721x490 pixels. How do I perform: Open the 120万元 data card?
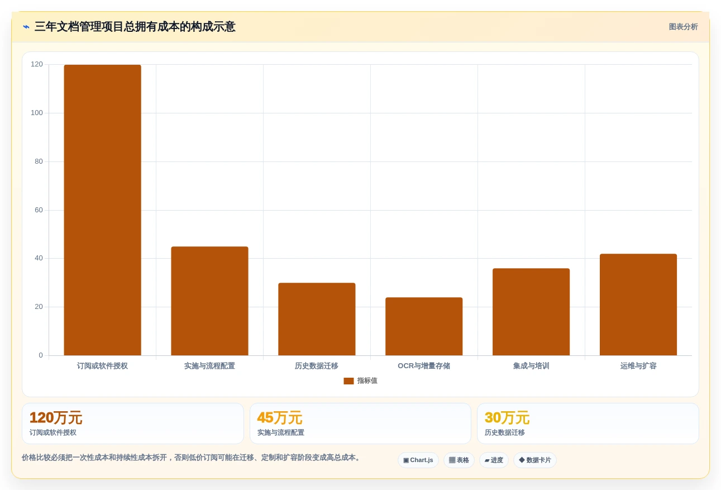click(133, 424)
